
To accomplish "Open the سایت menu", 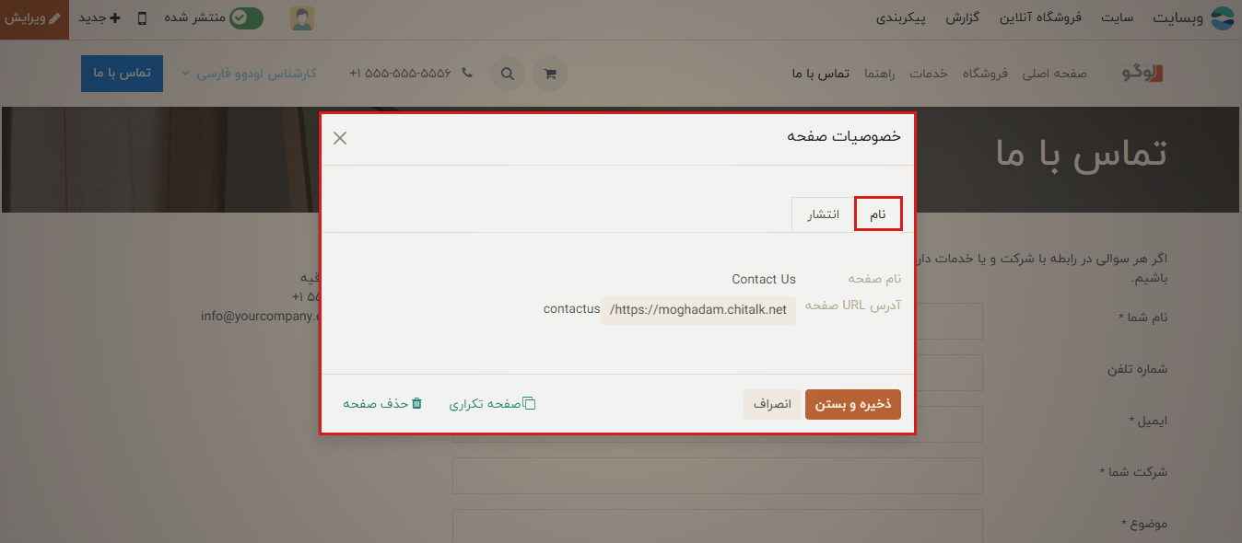I will [1118, 18].
